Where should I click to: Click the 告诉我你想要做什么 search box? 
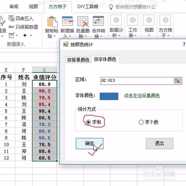(135, 7)
